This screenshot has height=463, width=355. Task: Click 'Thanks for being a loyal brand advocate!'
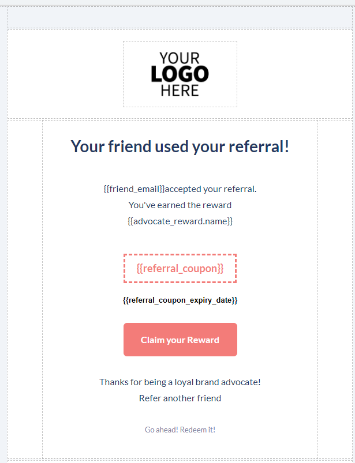pos(180,382)
